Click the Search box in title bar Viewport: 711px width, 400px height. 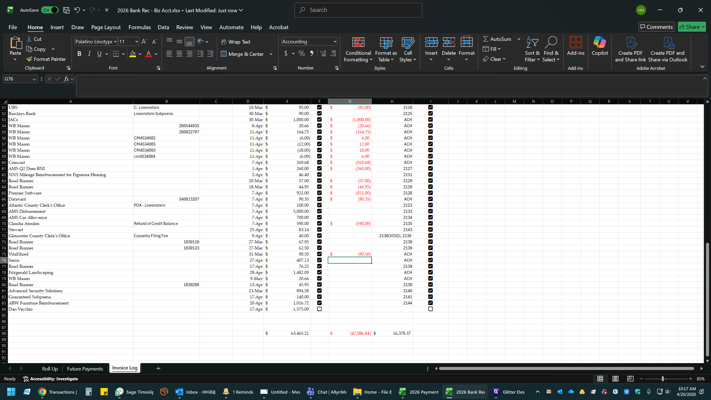coord(358,10)
